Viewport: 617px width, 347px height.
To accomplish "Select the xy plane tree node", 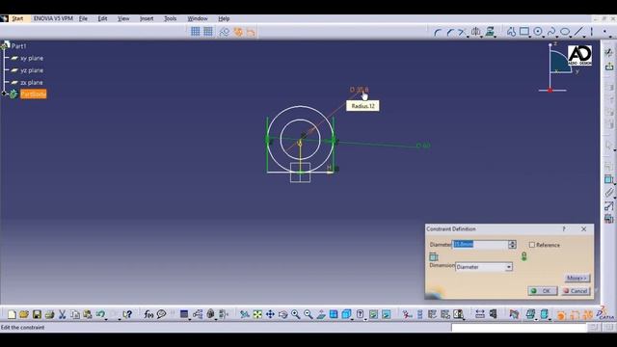I will coord(32,58).
